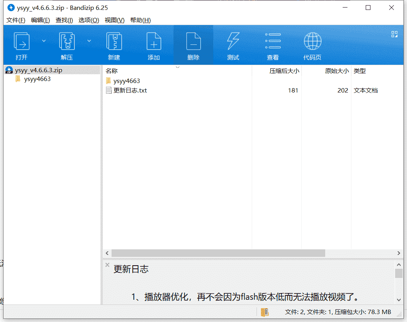The image size is (407, 322).
Task: Click the preview pane scroll up arrow
Action: click(x=399, y=265)
